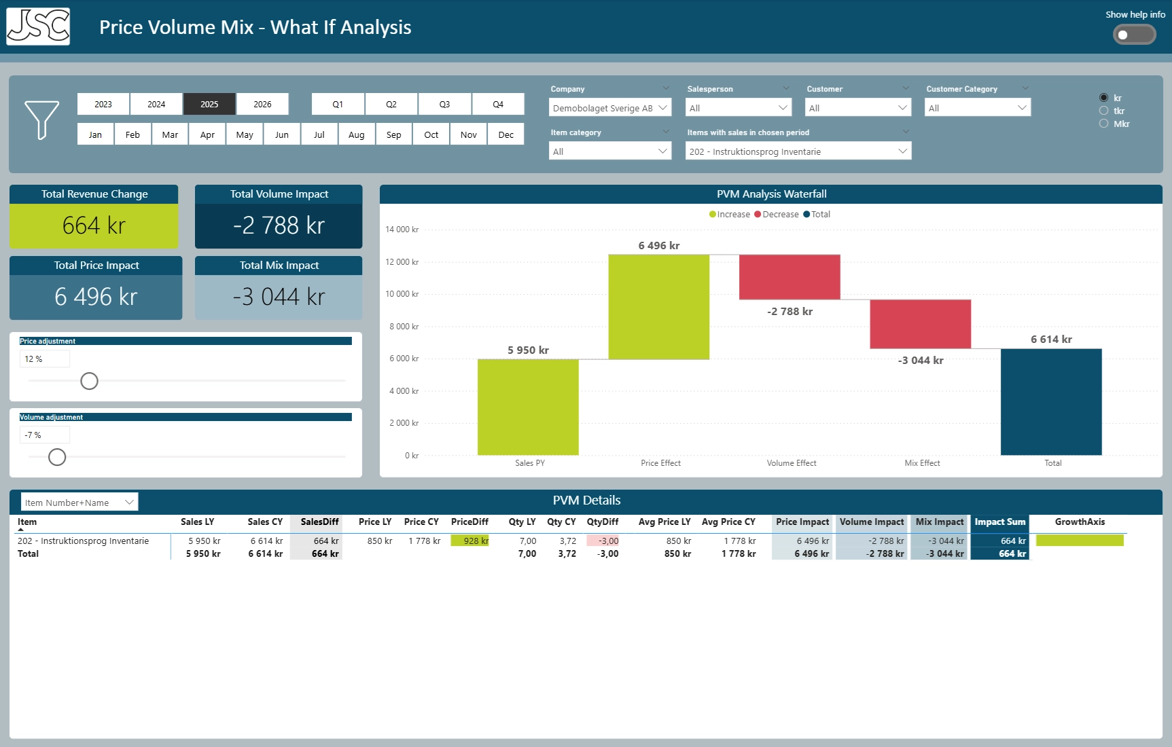This screenshot has width=1172, height=747.
Task: Click the funnel filter icon
Action: pyautogui.click(x=41, y=120)
